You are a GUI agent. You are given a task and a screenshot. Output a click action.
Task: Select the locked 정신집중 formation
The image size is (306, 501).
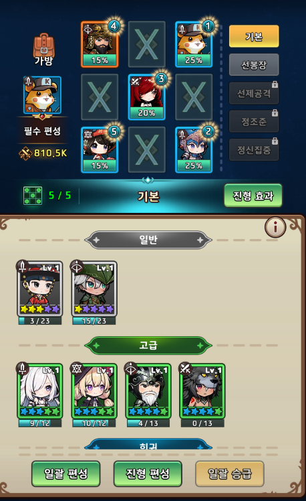pos(254,149)
